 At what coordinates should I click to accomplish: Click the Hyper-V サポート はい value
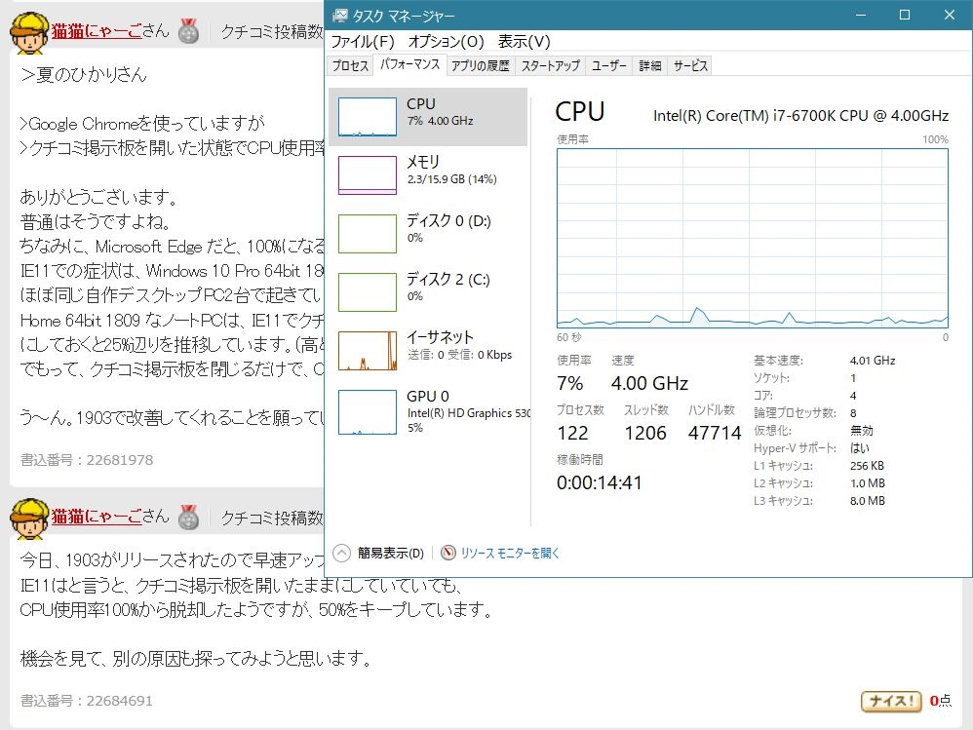coord(860,447)
